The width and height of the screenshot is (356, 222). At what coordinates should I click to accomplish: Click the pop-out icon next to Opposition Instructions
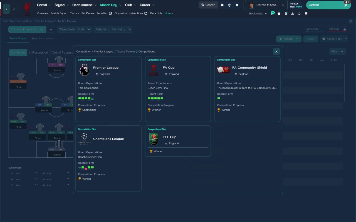(x=146, y=13)
